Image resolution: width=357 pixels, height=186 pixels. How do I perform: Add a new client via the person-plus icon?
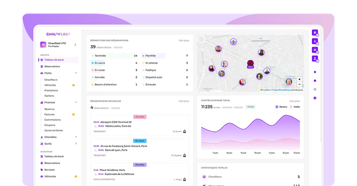pos(315,41)
